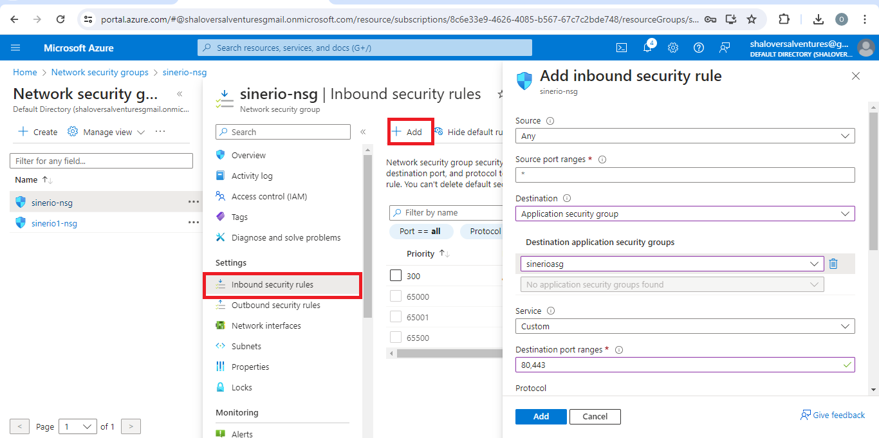Open the portal Settings gear
Image resolution: width=879 pixels, height=438 pixels.
click(x=673, y=48)
